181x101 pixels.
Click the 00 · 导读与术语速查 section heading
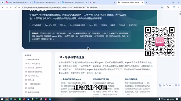[71, 57]
